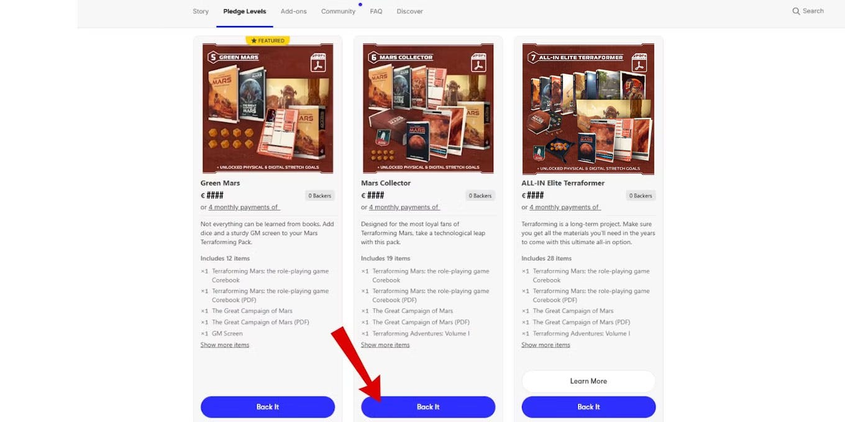Open the Community tab
This screenshot has height=422, width=845.
tap(338, 11)
